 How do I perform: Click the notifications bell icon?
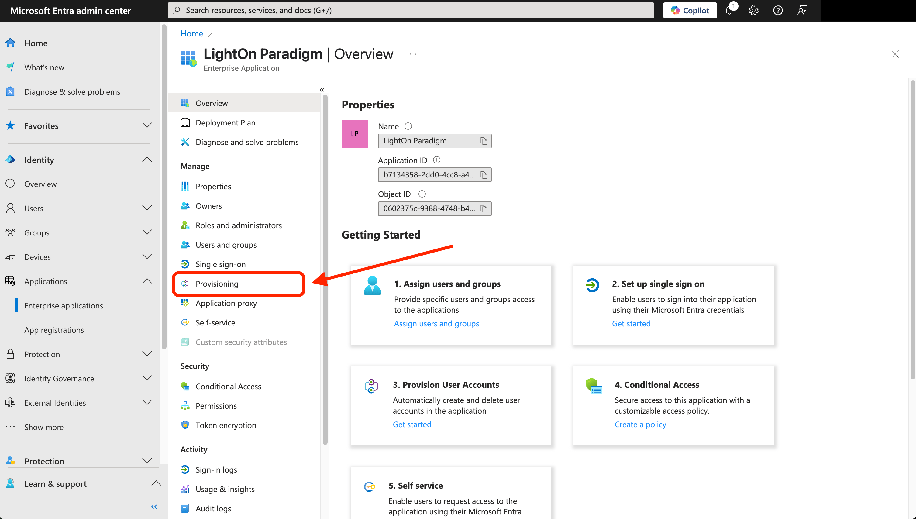(729, 11)
